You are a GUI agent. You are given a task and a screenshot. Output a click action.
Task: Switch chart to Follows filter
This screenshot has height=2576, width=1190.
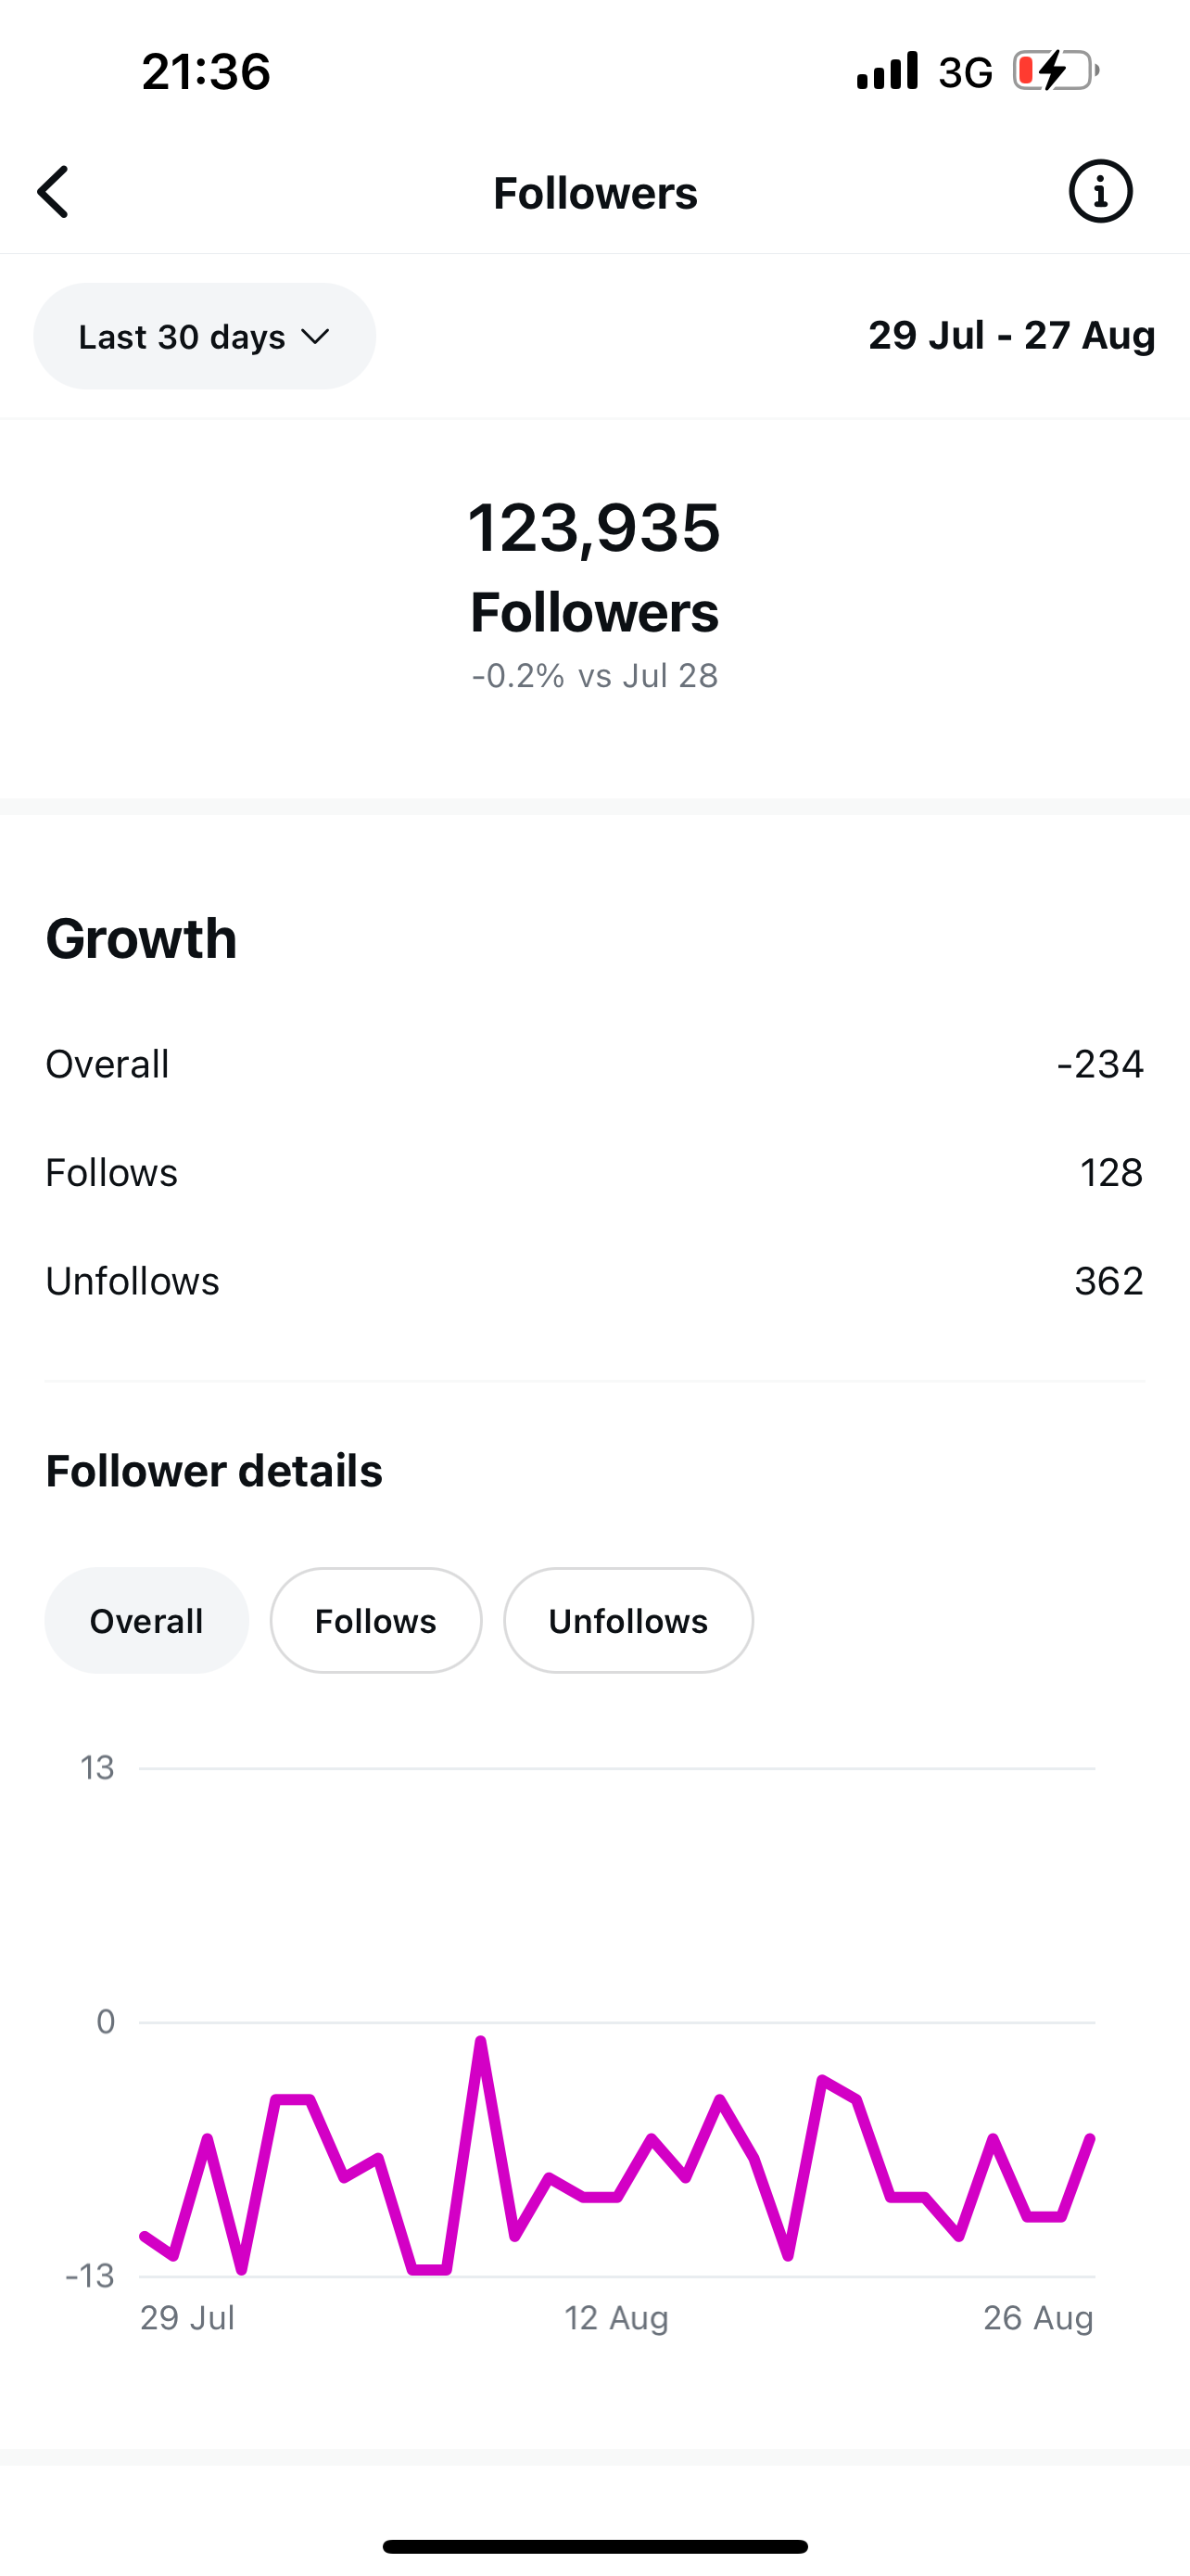tap(375, 1620)
